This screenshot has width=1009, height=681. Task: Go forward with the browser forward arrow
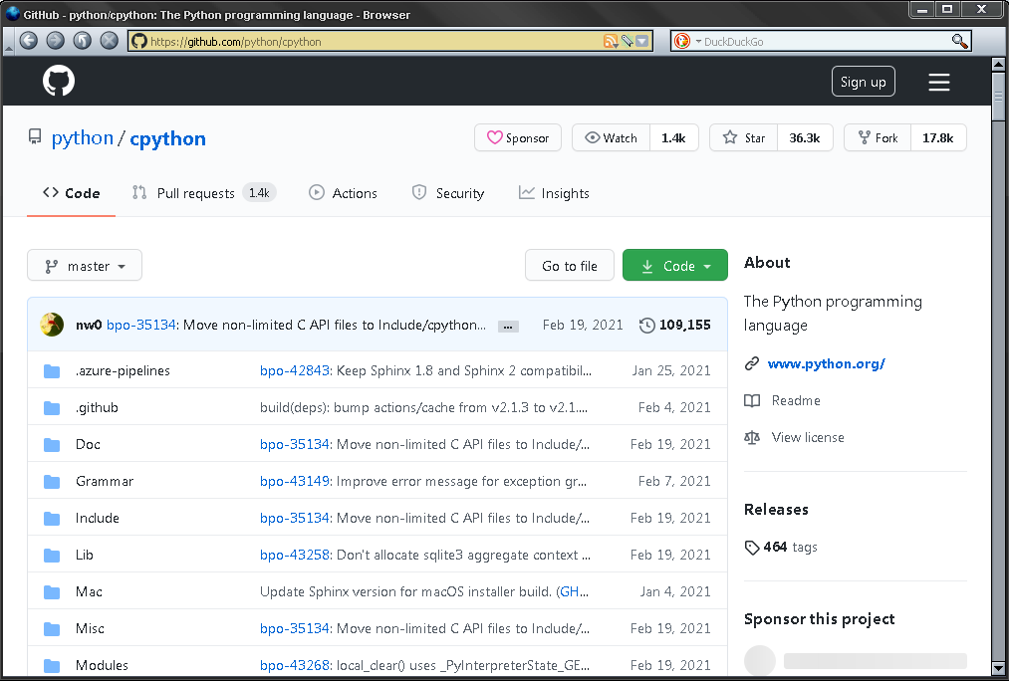56,41
